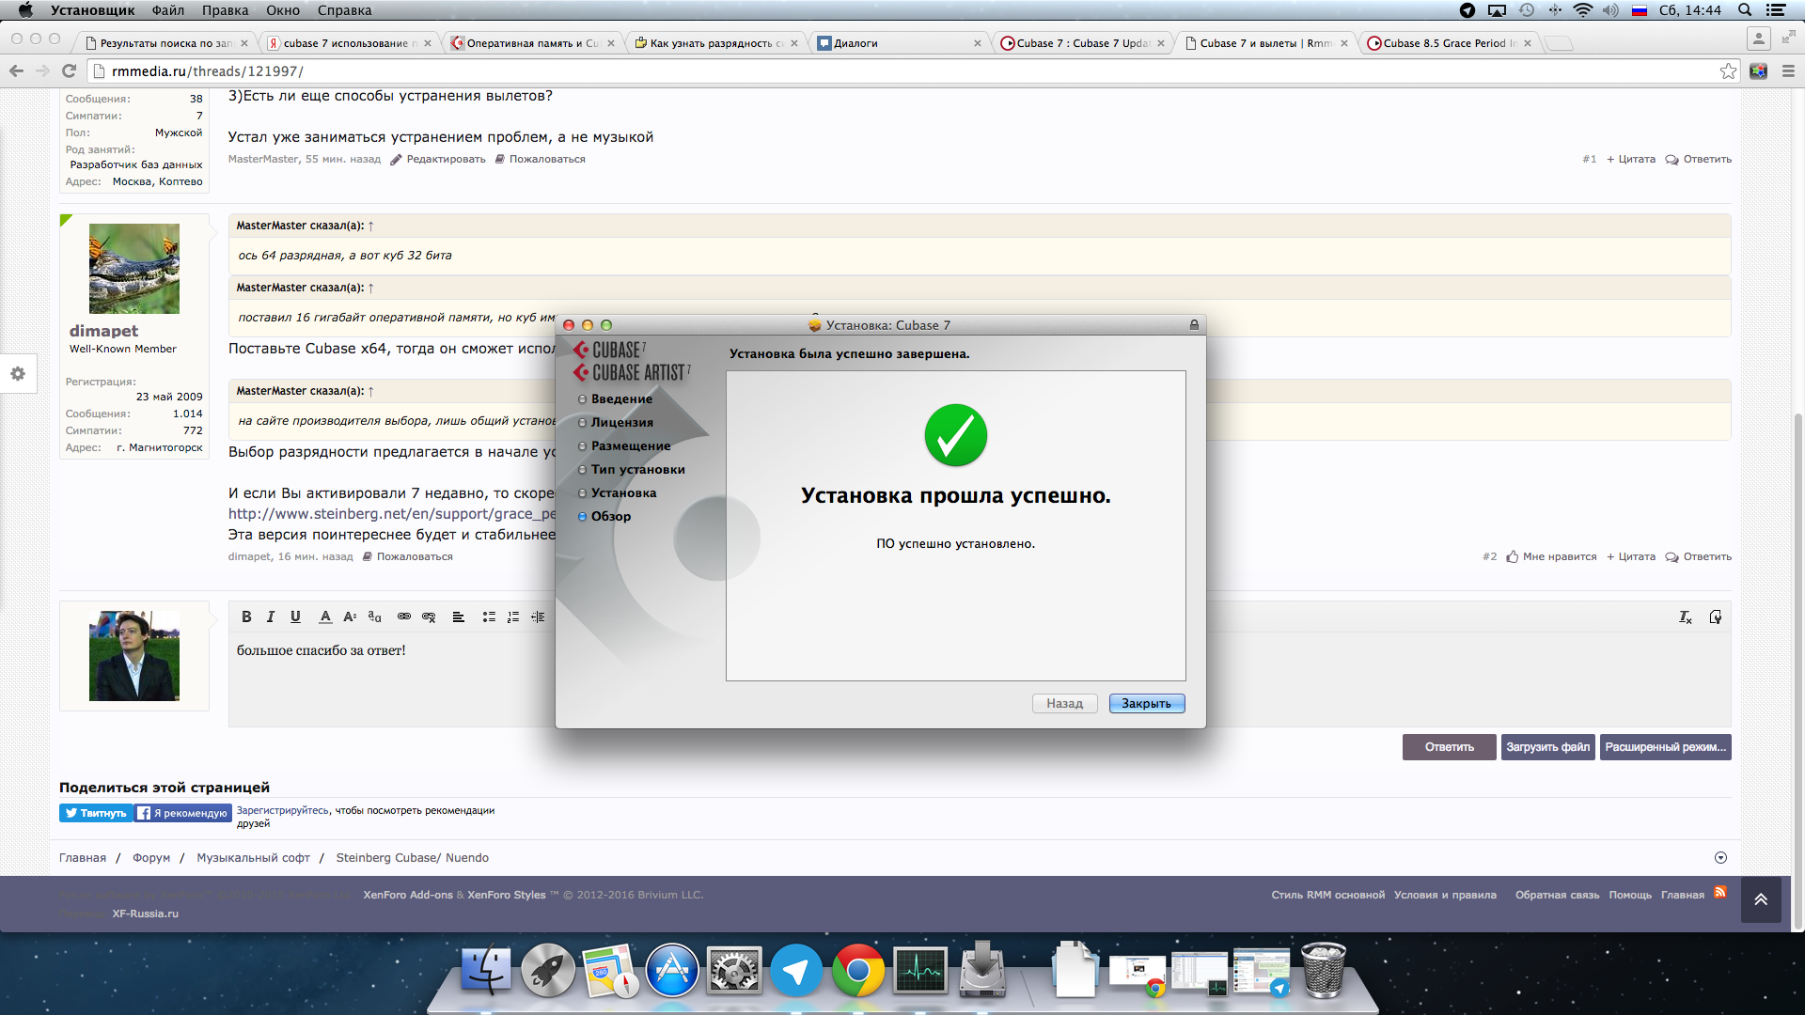Click the remove formatting icon
The image size is (1805, 1015).
(1685, 617)
